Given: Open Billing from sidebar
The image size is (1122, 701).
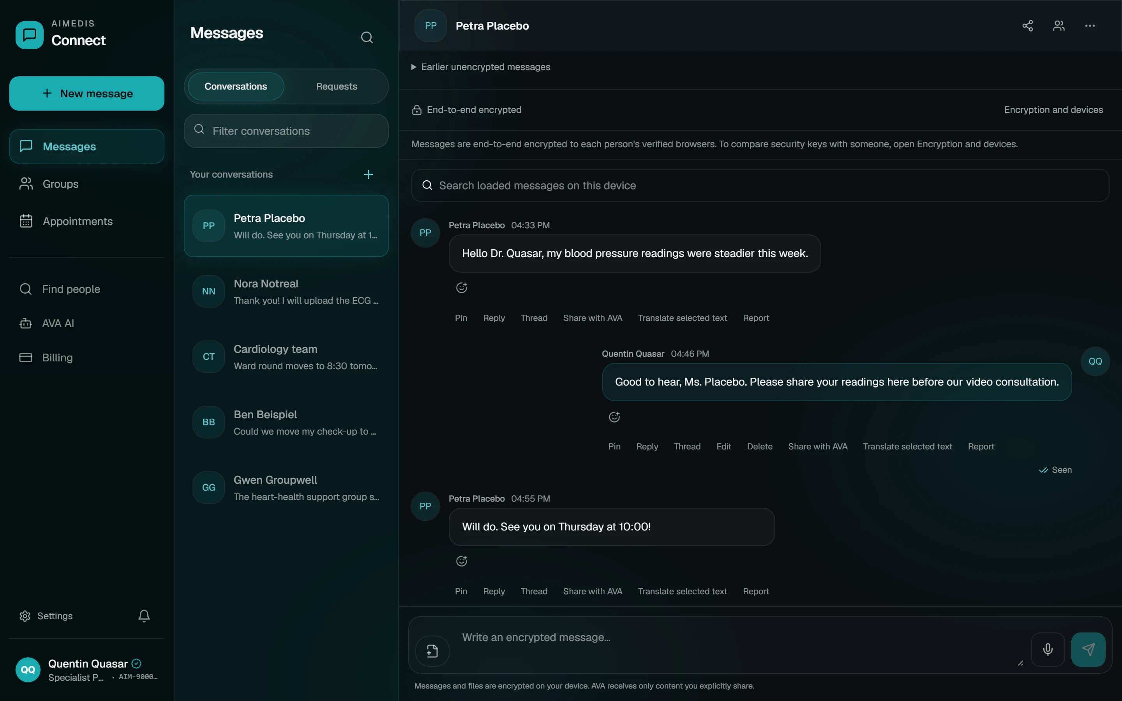Looking at the screenshot, I should click(x=87, y=358).
